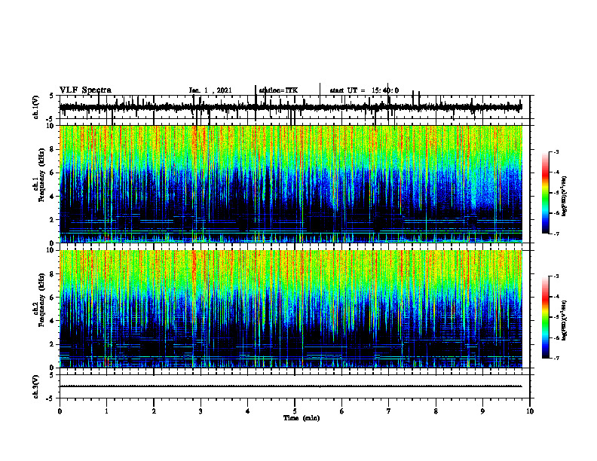The height and width of the screenshot is (461, 597).
Task: Click the flat ch.3 voltage trace
Action: (290, 386)
